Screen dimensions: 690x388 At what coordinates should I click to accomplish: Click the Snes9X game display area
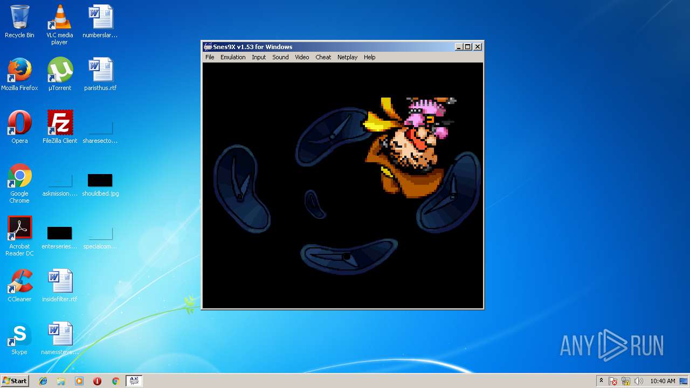tap(343, 185)
